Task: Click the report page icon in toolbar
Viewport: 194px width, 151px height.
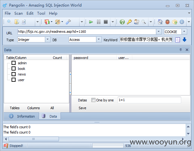Action: [24, 22]
